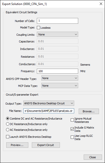Click the 'Circuit/S-parameter Export' group title
105x163 pixels.
22,95
